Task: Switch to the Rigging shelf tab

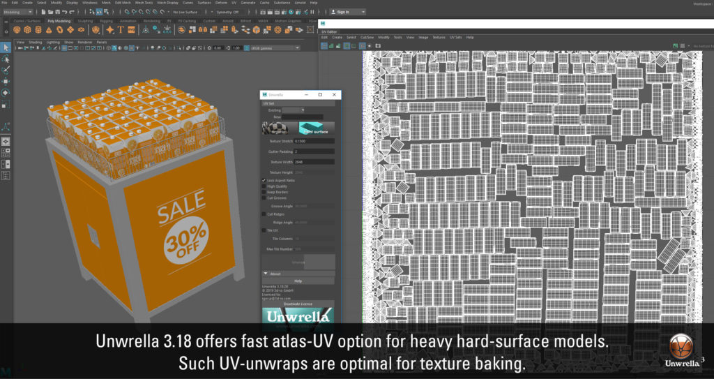Action: [107, 21]
